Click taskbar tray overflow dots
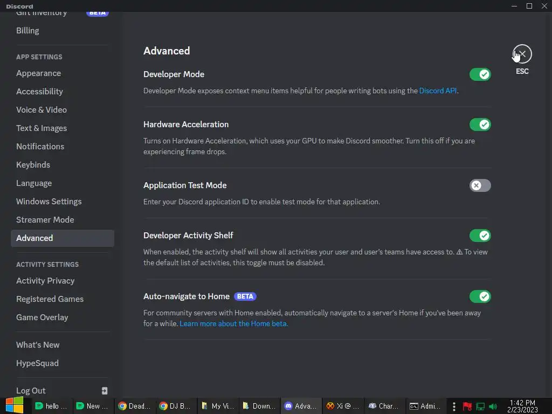 tap(454, 406)
